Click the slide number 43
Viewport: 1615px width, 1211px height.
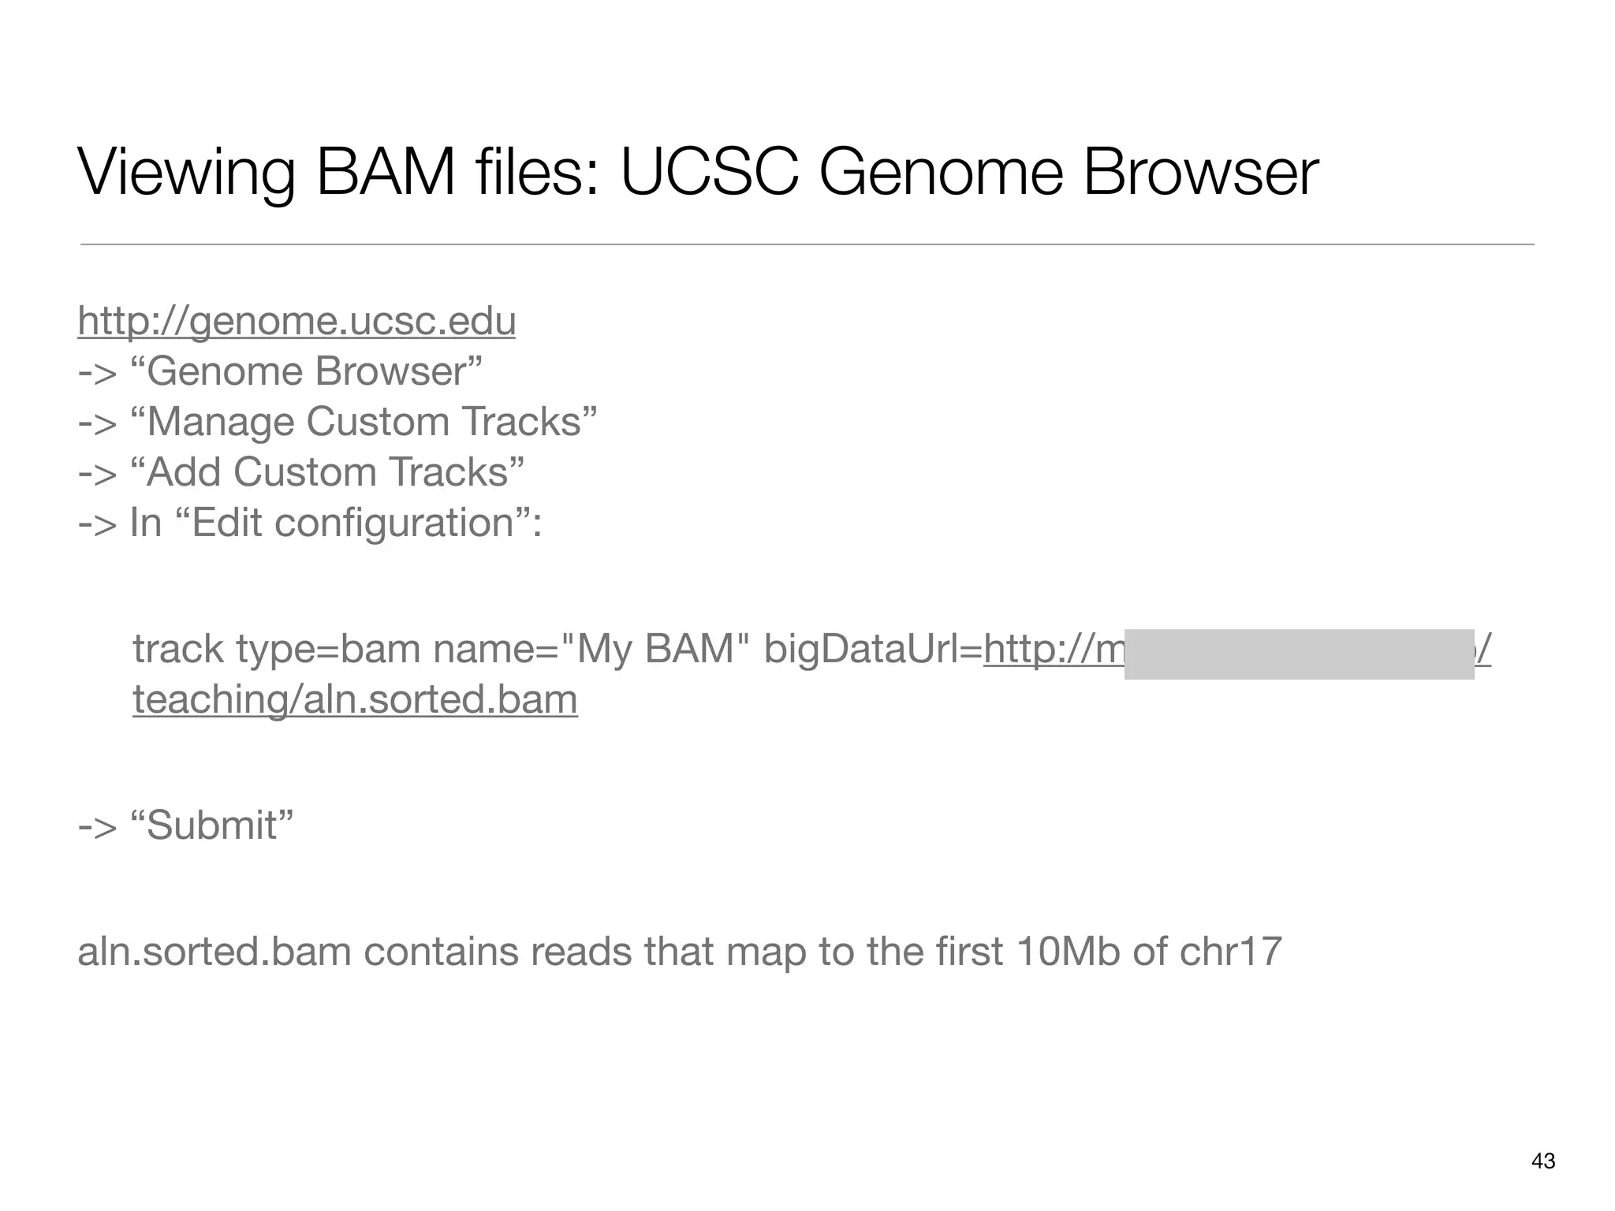[1542, 1161]
